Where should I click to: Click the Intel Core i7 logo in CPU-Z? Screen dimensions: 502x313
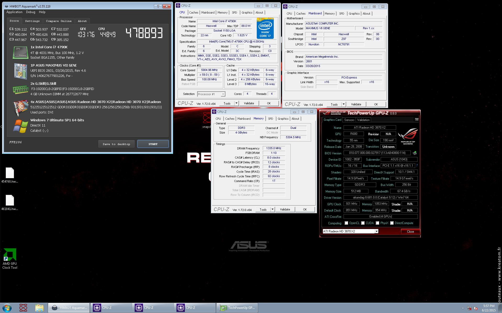tap(265, 28)
